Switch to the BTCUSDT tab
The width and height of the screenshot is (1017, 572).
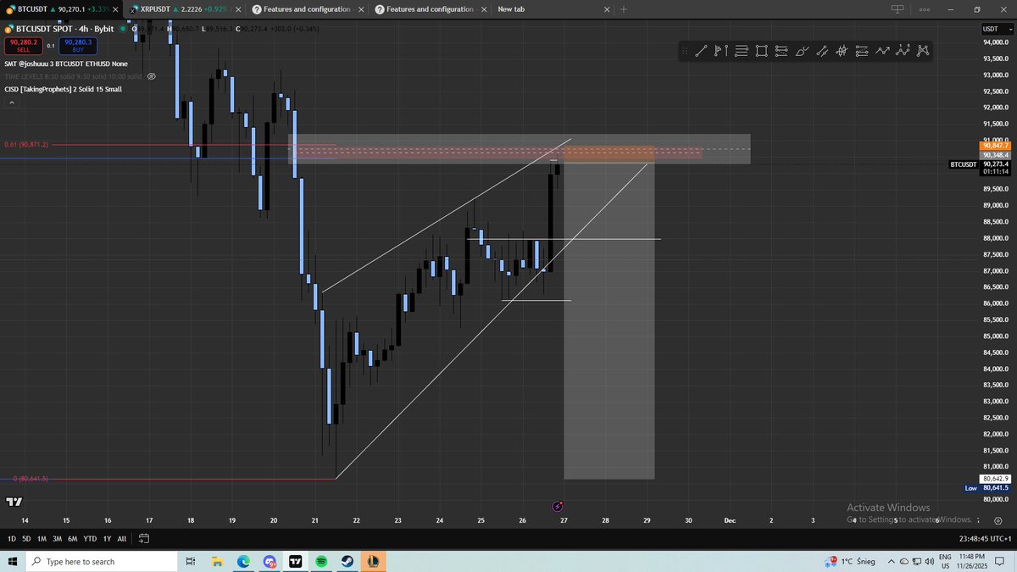pyautogui.click(x=61, y=9)
